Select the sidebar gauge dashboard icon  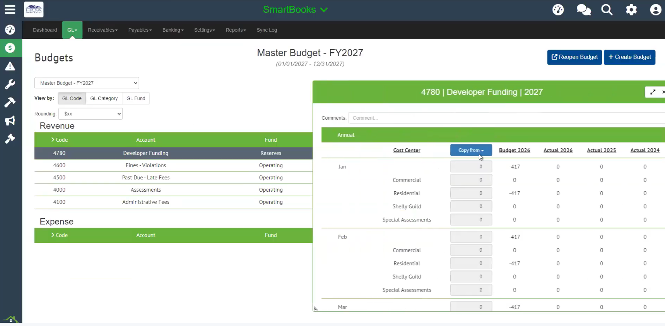tap(10, 30)
